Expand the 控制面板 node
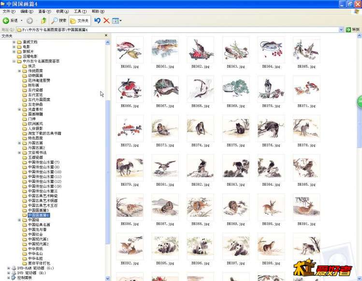Viewport: 362px width, 281px height. pyautogui.click(x=9, y=278)
